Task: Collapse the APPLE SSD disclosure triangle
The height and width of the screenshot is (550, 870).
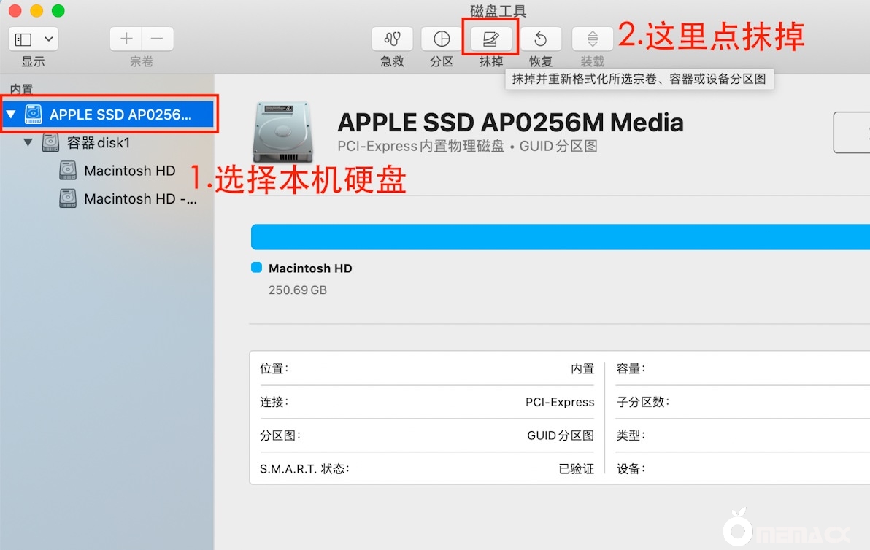Action: [11, 115]
